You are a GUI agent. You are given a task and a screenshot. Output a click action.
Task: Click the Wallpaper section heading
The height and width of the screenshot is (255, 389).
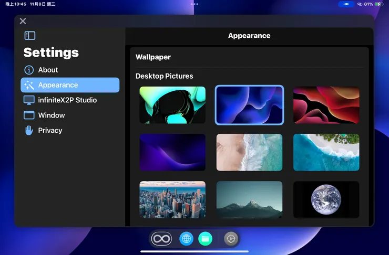tap(153, 57)
